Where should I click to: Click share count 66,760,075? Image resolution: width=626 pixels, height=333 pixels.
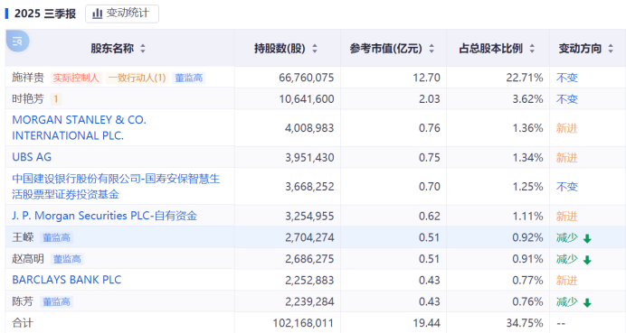pyautogui.click(x=306, y=78)
